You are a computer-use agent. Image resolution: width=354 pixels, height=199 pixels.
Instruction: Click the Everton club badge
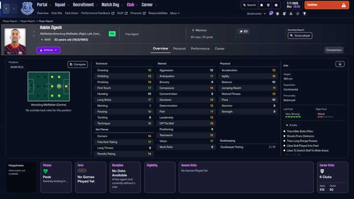27,8
